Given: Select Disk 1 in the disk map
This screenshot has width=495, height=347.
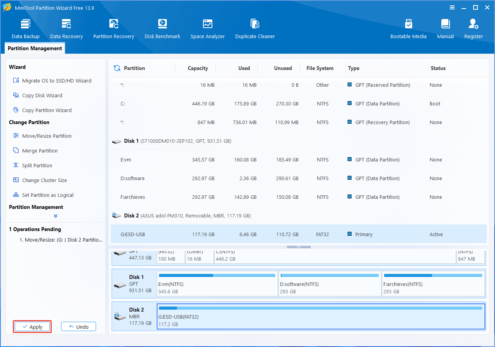Looking at the screenshot, I should pyautogui.click(x=134, y=284).
